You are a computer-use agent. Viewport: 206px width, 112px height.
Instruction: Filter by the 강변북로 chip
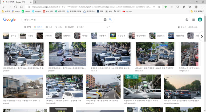coord(64,36)
